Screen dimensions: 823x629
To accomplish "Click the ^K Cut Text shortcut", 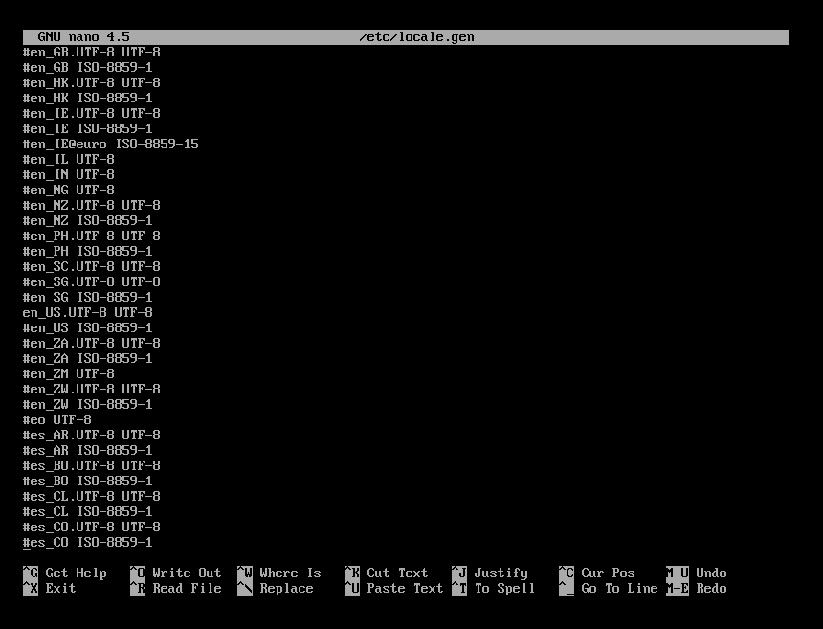I will coord(386,573).
